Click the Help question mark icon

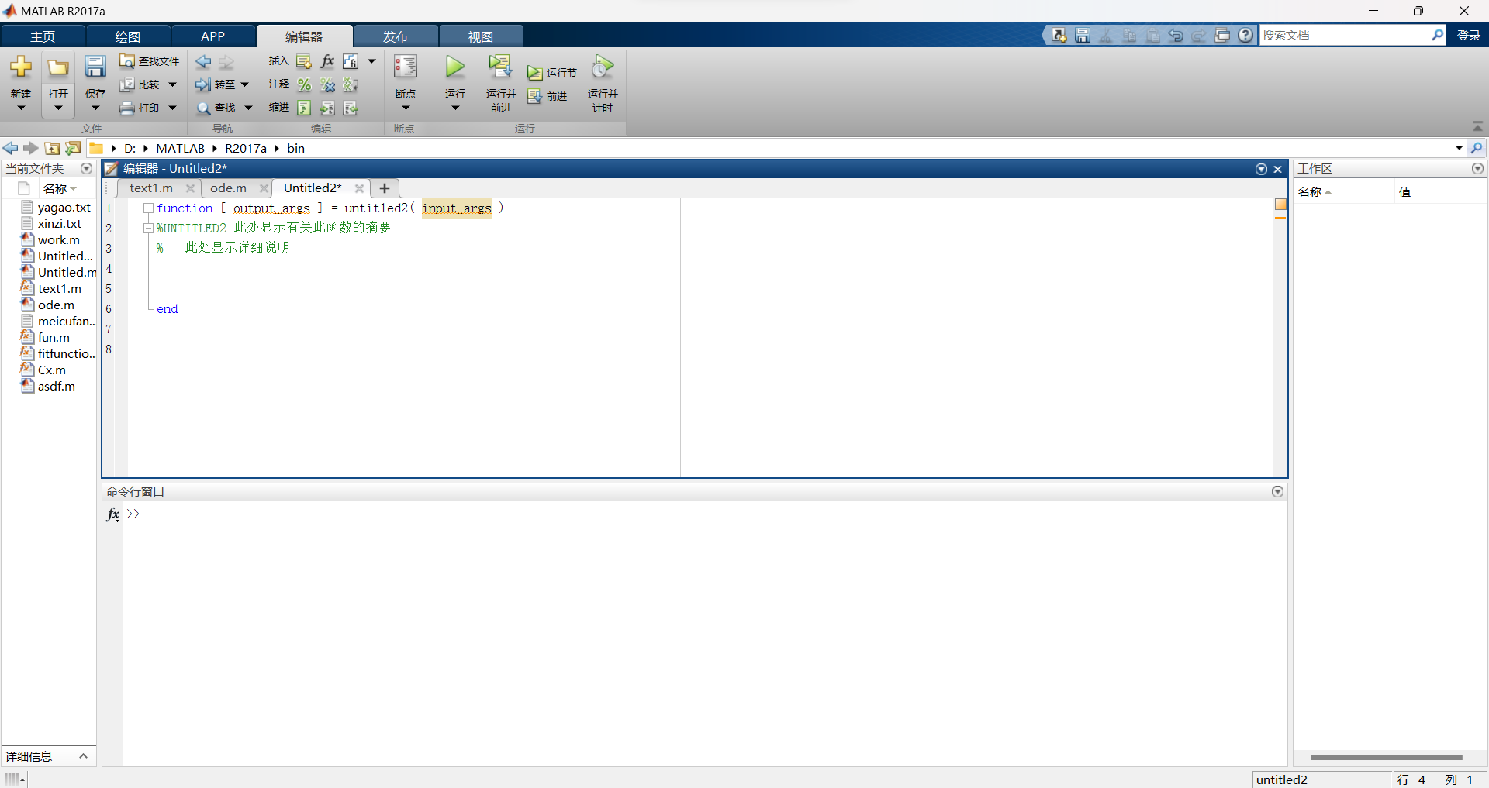1245,35
